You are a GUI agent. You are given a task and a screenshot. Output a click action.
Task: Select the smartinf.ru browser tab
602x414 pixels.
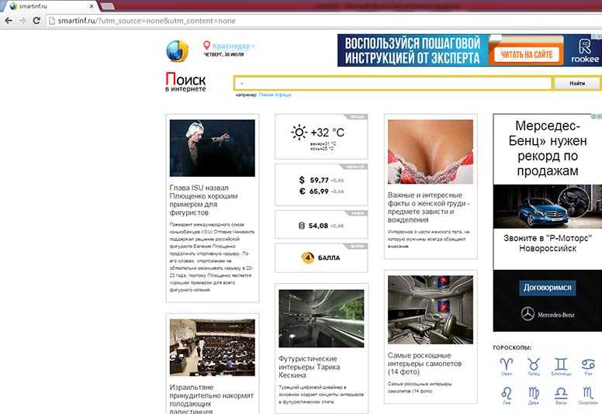point(50,6)
